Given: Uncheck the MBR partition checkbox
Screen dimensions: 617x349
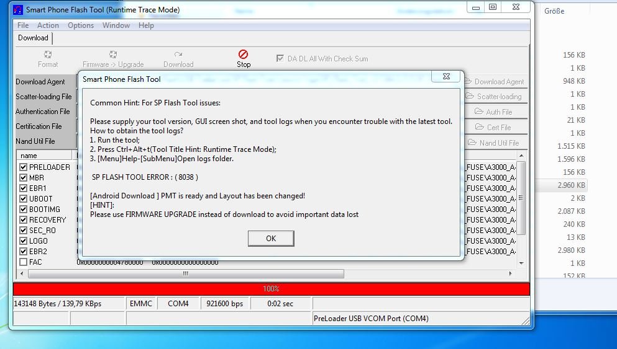Looking at the screenshot, I should point(23,178).
